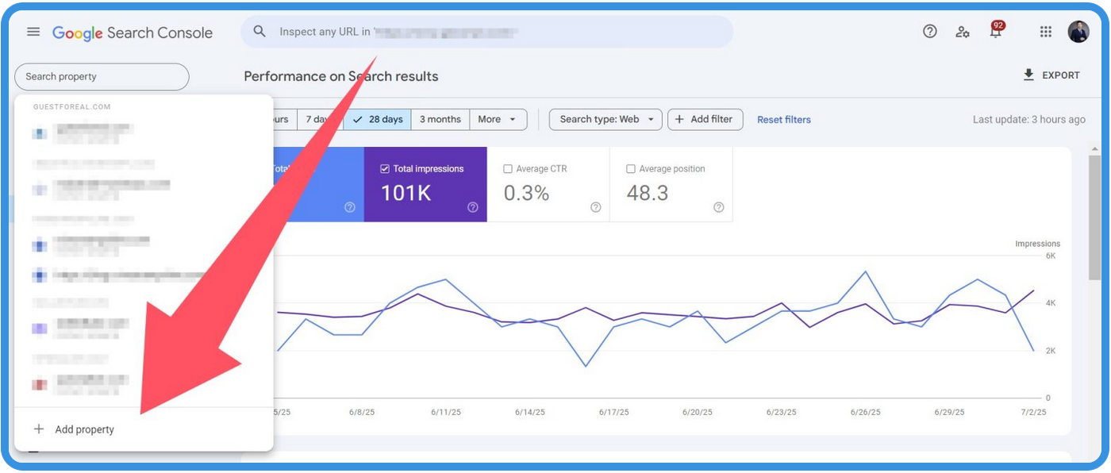Viewport: 1111px width, 473px height.
Task: Open the More date range dropdown
Action: click(498, 119)
